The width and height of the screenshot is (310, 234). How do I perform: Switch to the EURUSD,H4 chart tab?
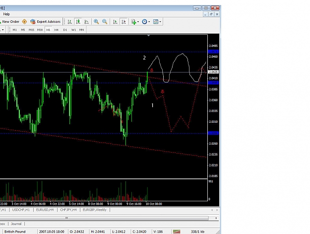pyautogui.click(x=45, y=210)
